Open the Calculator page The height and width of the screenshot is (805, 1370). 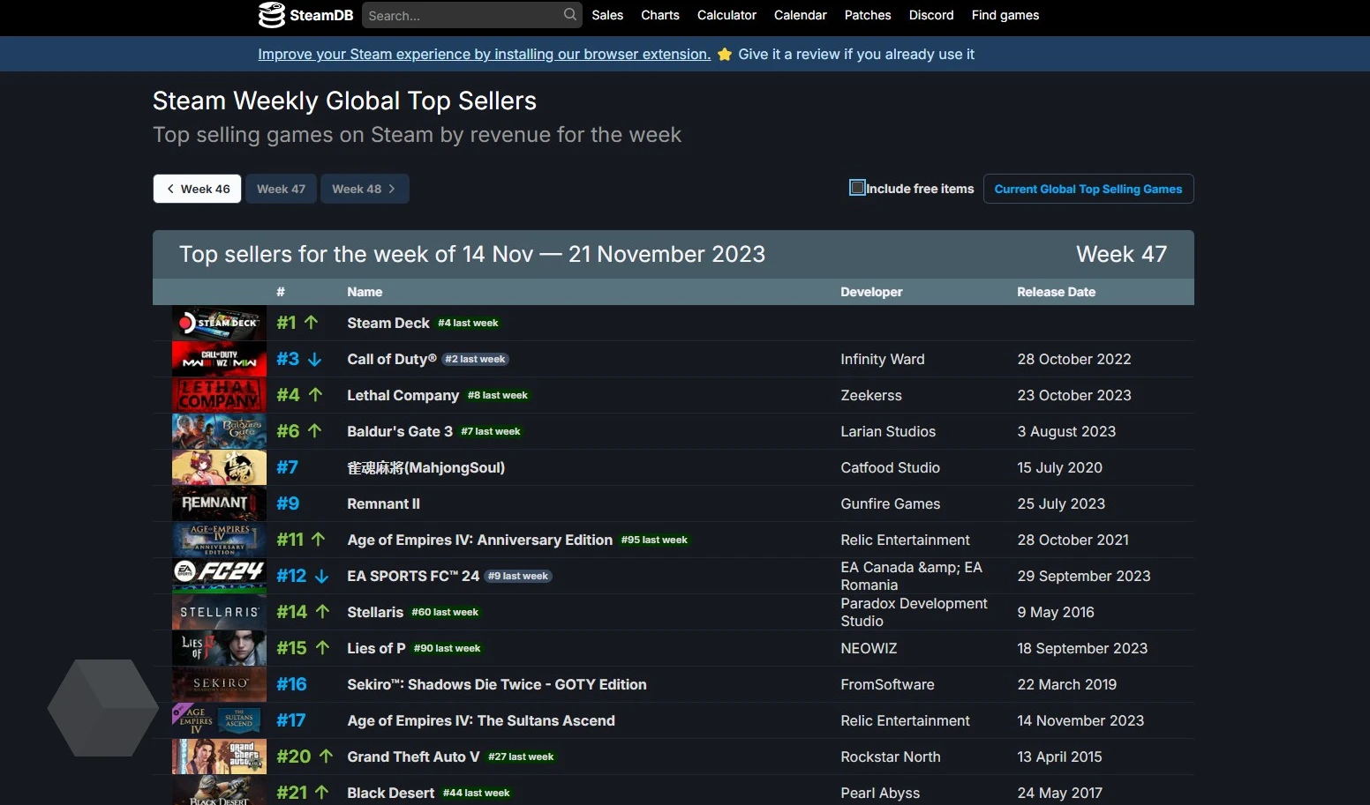(x=726, y=15)
